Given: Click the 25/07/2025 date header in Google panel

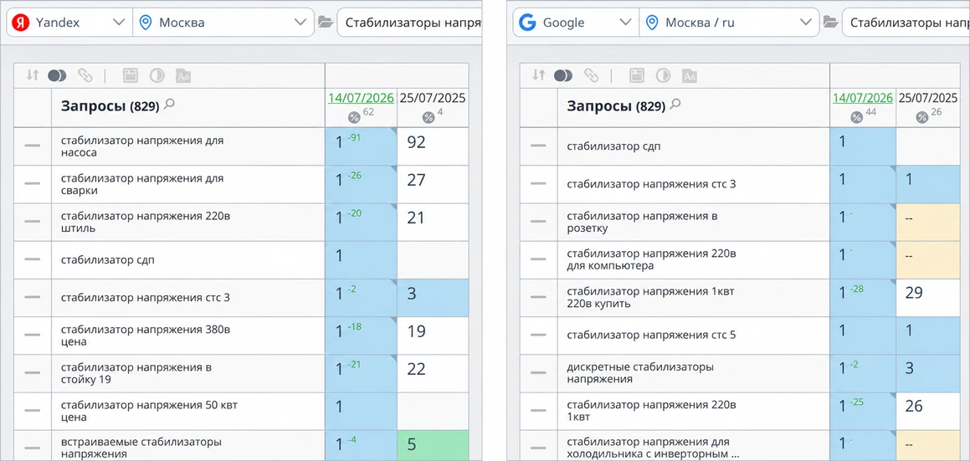Looking at the screenshot, I should (928, 99).
